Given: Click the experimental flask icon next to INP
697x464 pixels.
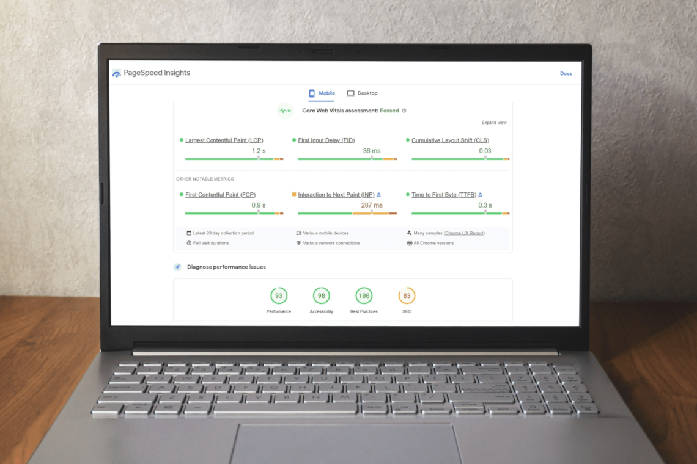Looking at the screenshot, I should [378, 195].
